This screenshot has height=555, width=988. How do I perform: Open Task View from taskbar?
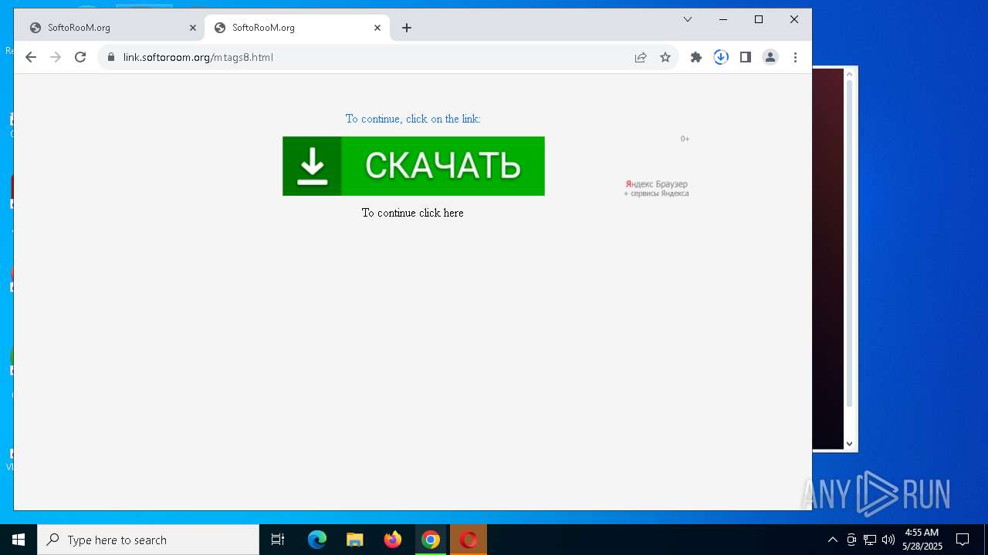(x=278, y=540)
